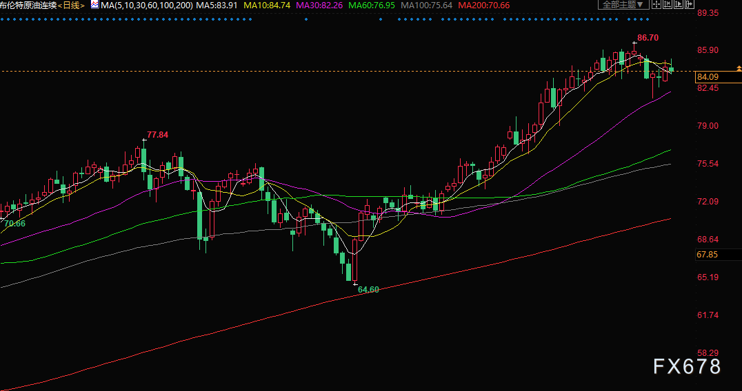
Task: Click the MA indicator chart icon
Action: point(94,6)
